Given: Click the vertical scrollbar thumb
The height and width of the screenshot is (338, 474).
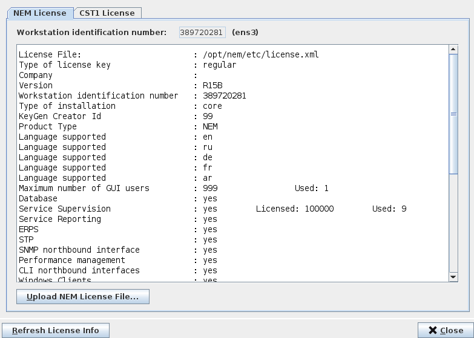Looking at the screenshot, I should 453,114.
